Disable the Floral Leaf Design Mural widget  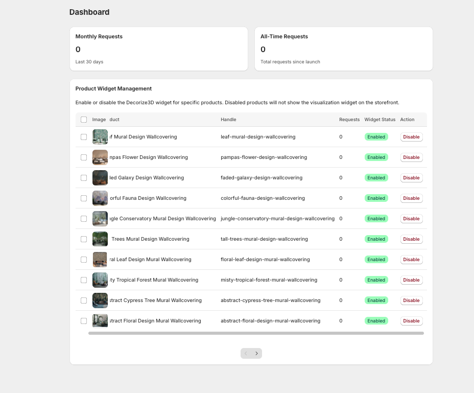click(x=411, y=259)
